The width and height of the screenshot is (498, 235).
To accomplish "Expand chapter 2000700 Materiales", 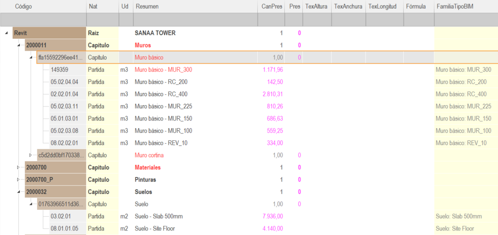I will pos(18,167).
